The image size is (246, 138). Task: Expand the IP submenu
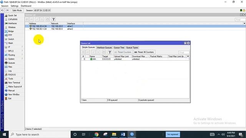(9, 47)
